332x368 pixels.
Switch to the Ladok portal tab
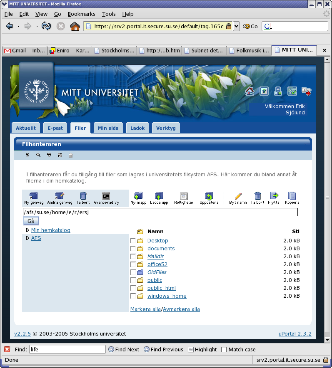(x=137, y=128)
